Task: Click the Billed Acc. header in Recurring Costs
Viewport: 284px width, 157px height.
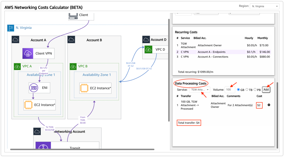Action: click(x=200, y=38)
